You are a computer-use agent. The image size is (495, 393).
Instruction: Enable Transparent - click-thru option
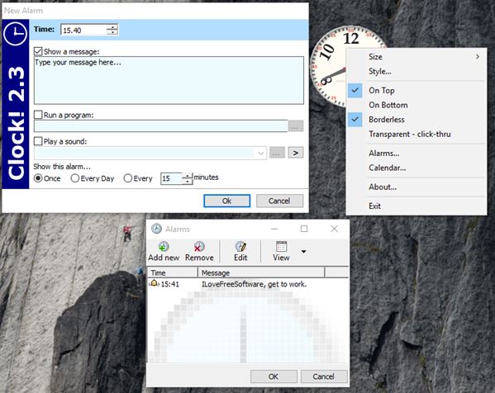[416, 134]
